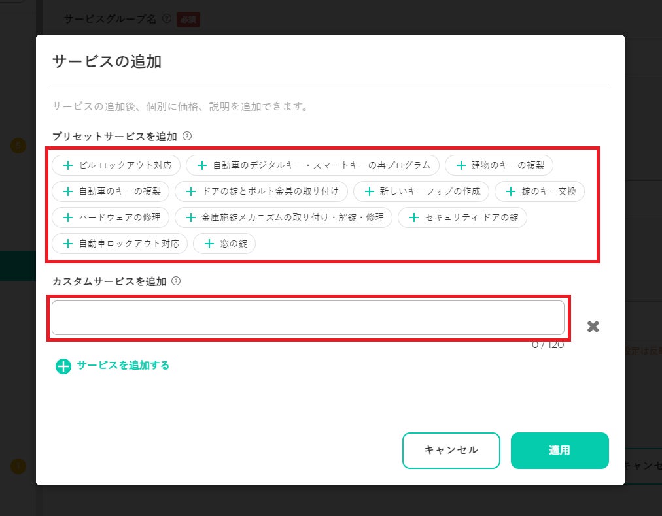Select the 自動車のキーの複製 preset service
Viewport: 662px width, 516px height.
(x=111, y=191)
